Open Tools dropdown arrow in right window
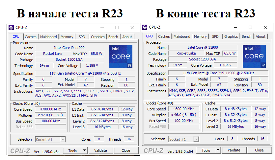This screenshot has width=275, height=160. (x=218, y=150)
